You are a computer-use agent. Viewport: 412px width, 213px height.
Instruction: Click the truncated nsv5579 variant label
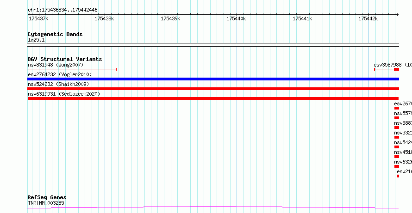(x=403, y=113)
